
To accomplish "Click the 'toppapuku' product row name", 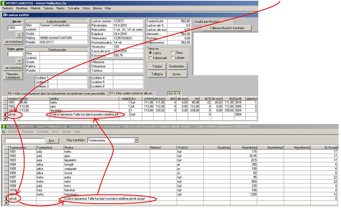I will tap(107, 194).
